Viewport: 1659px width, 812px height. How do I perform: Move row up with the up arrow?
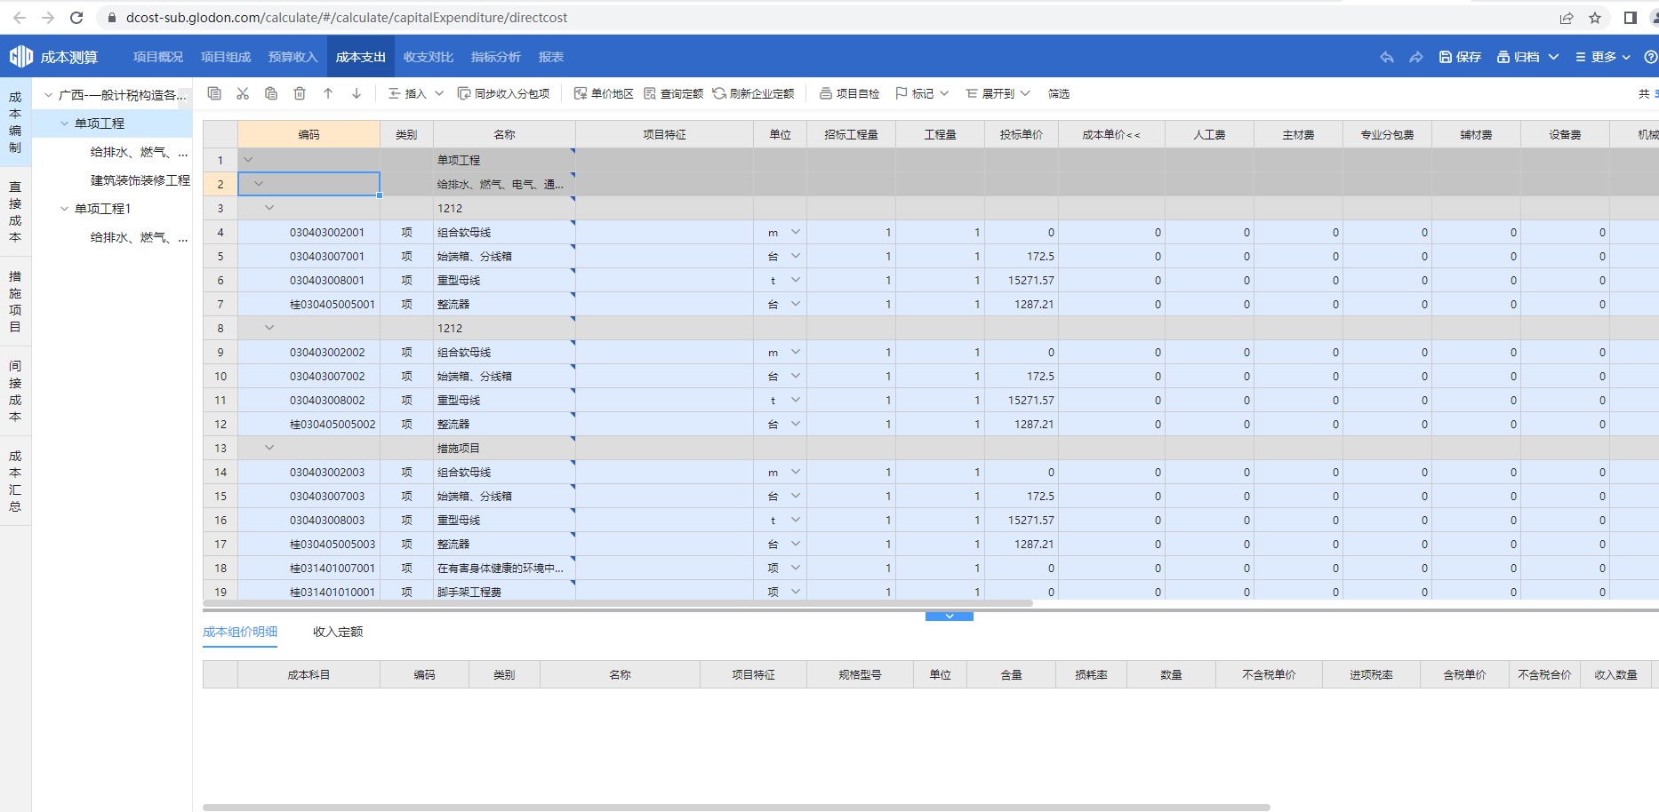pyautogui.click(x=328, y=93)
